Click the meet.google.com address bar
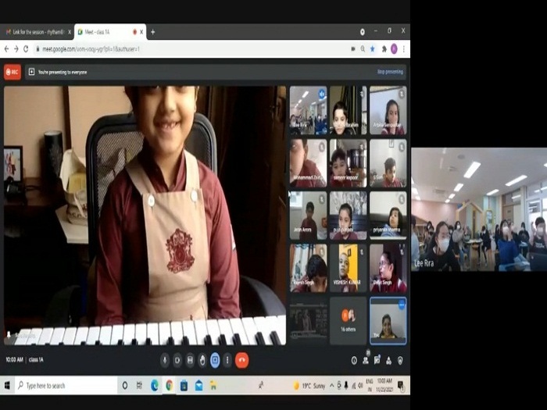547x410 pixels. [x=192, y=49]
